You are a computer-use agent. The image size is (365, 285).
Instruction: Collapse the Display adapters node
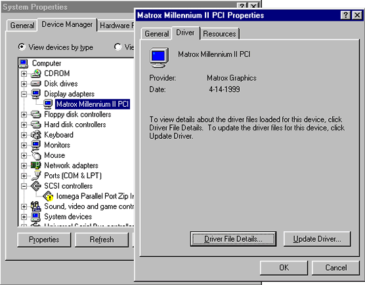[x=24, y=94]
